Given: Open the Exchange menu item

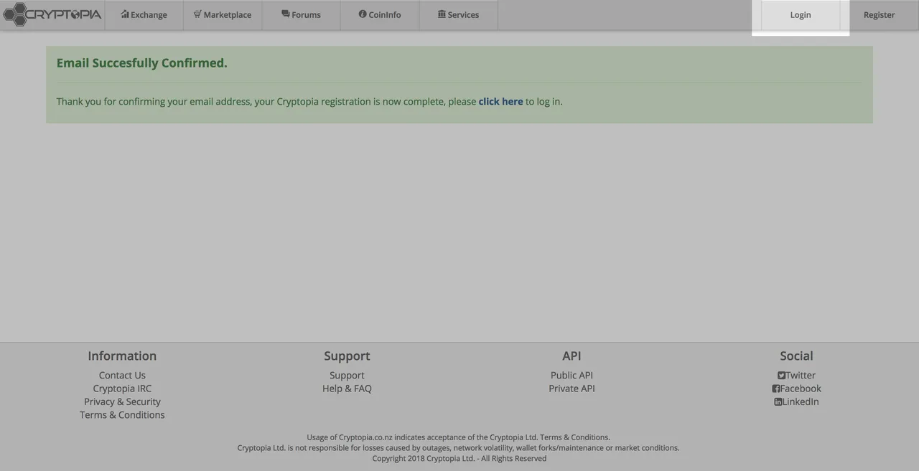Looking at the screenshot, I should 144,15.
